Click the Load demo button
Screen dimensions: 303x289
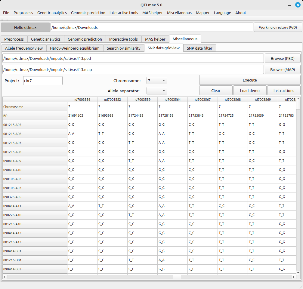[x=250, y=91]
